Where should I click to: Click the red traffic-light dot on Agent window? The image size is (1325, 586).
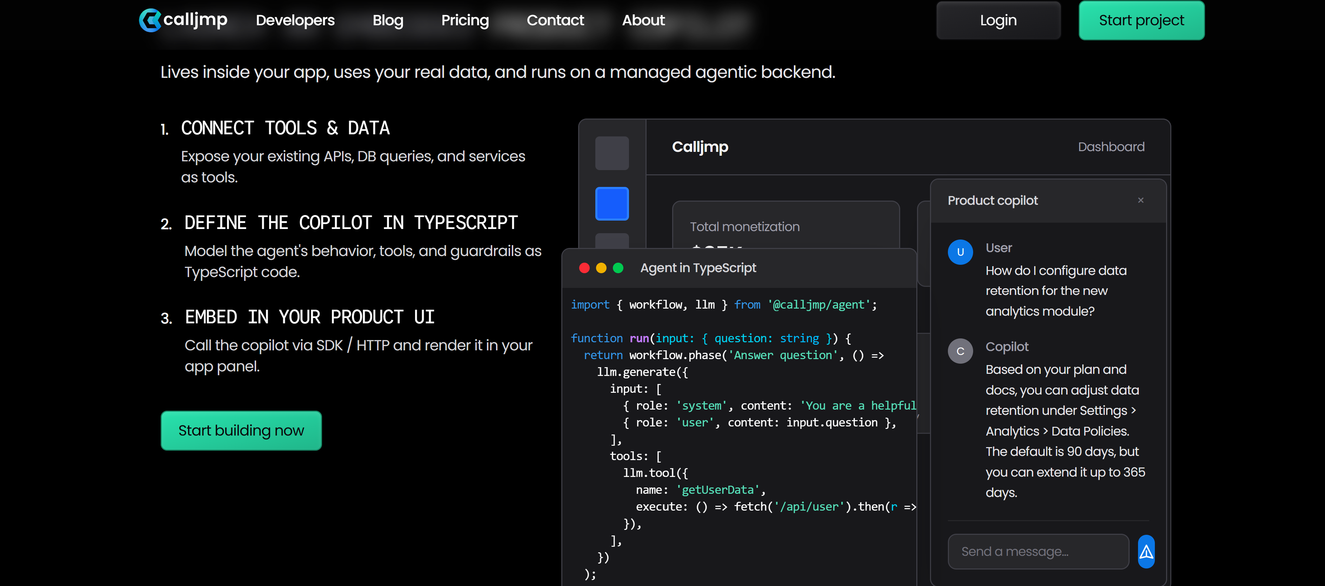click(584, 268)
